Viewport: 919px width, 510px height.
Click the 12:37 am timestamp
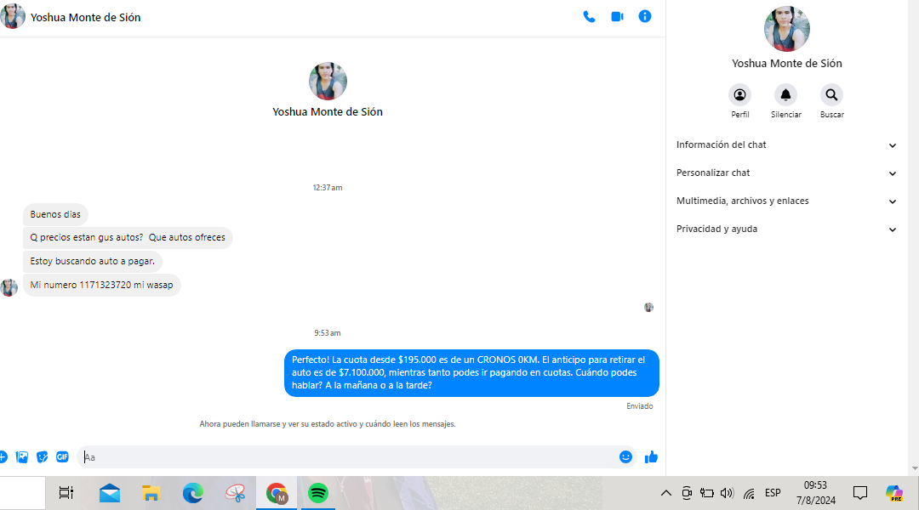(328, 188)
